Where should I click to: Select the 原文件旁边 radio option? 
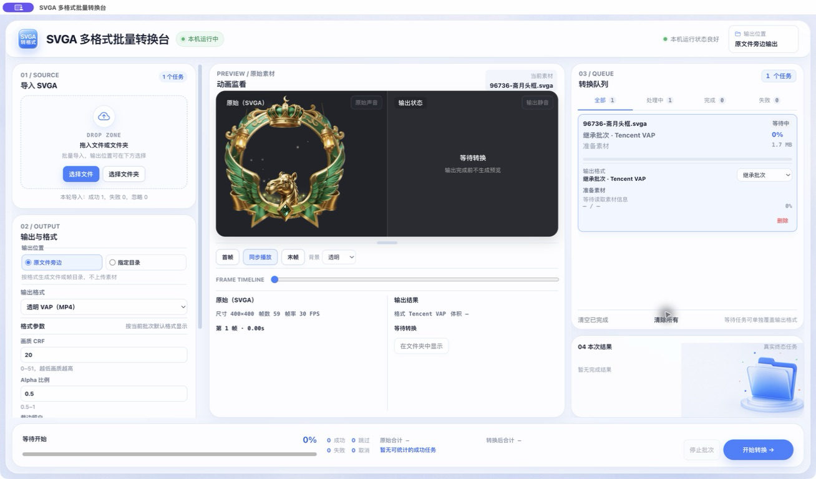[x=62, y=263]
